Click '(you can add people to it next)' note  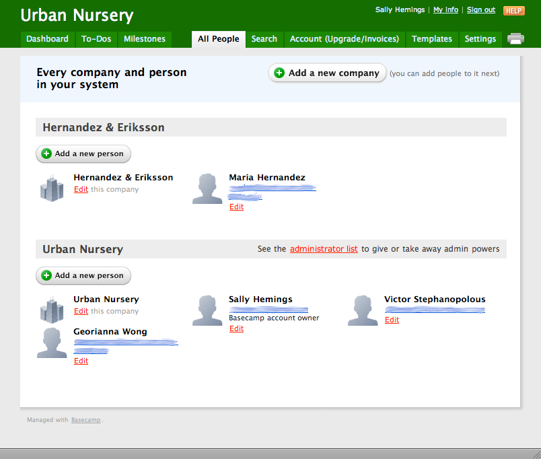point(444,73)
